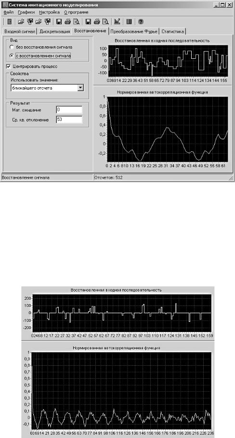
Task: Close the 'Система имитационного моделирования' window
Action: (229, 5)
